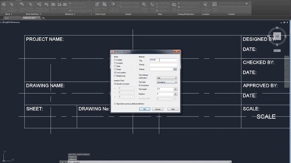Screen dimensions: 291x163
Task: Click the Define Attributes ribbon icon
Action: tap(30, 5)
